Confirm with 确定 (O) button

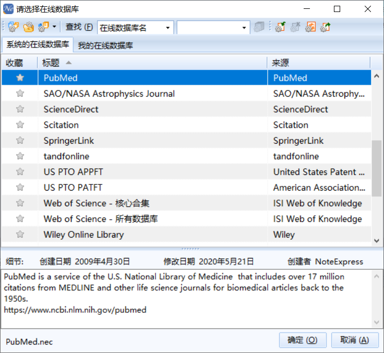(x=303, y=340)
